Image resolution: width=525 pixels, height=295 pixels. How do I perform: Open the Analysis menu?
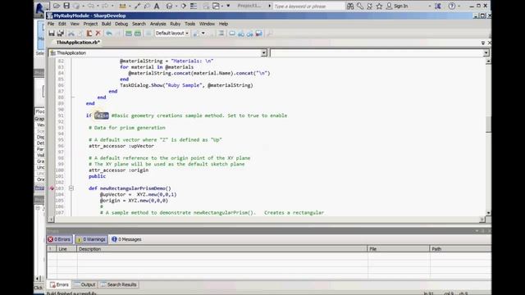click(x=157, y=24)
